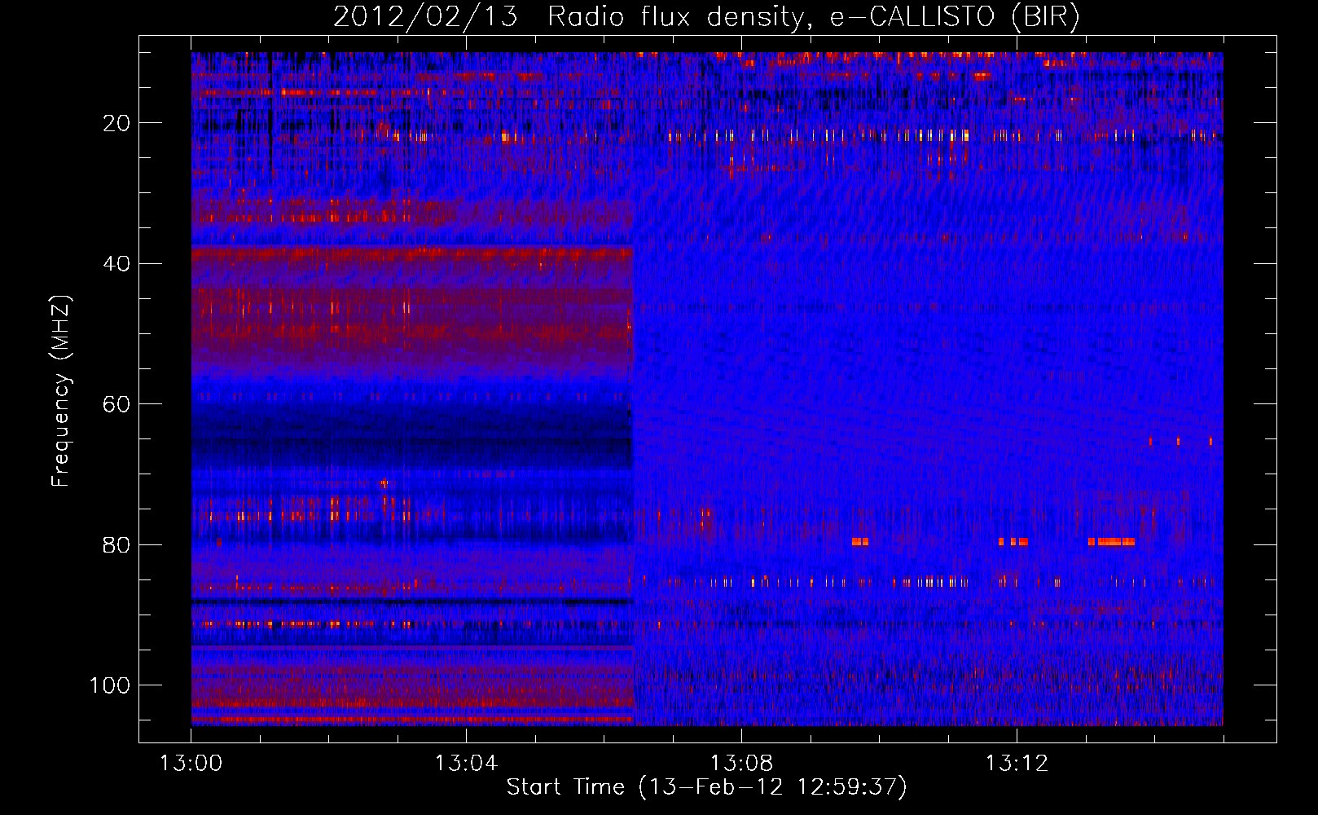Click the "13:04" time tick label
Viewport: 1318px width, 815px height.
pyautogui.click(x=466, y=764)
